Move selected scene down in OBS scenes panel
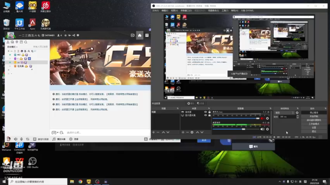The image size is (330, 185). click(x=168, y=132)
